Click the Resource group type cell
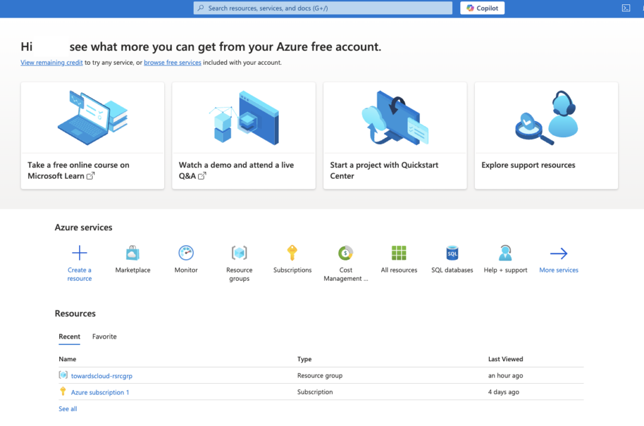This screenshot has height=426, width=644. [x=320, y=376]
